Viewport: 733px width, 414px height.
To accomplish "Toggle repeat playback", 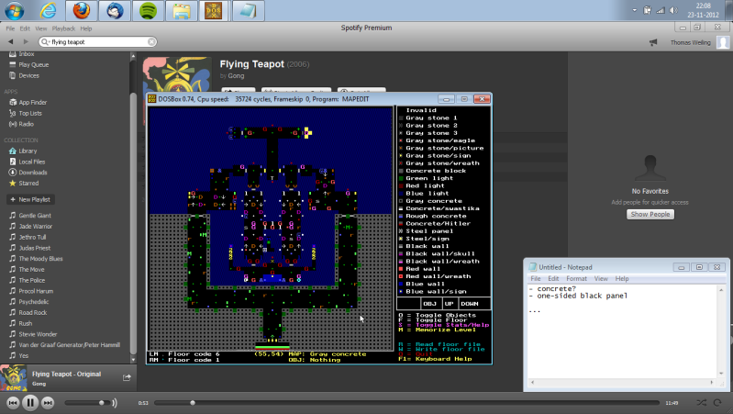I will [717, 402].
